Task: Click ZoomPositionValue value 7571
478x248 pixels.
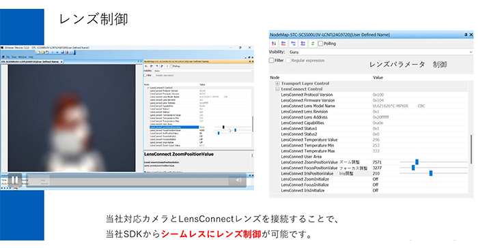Action: tap(377, 162)
